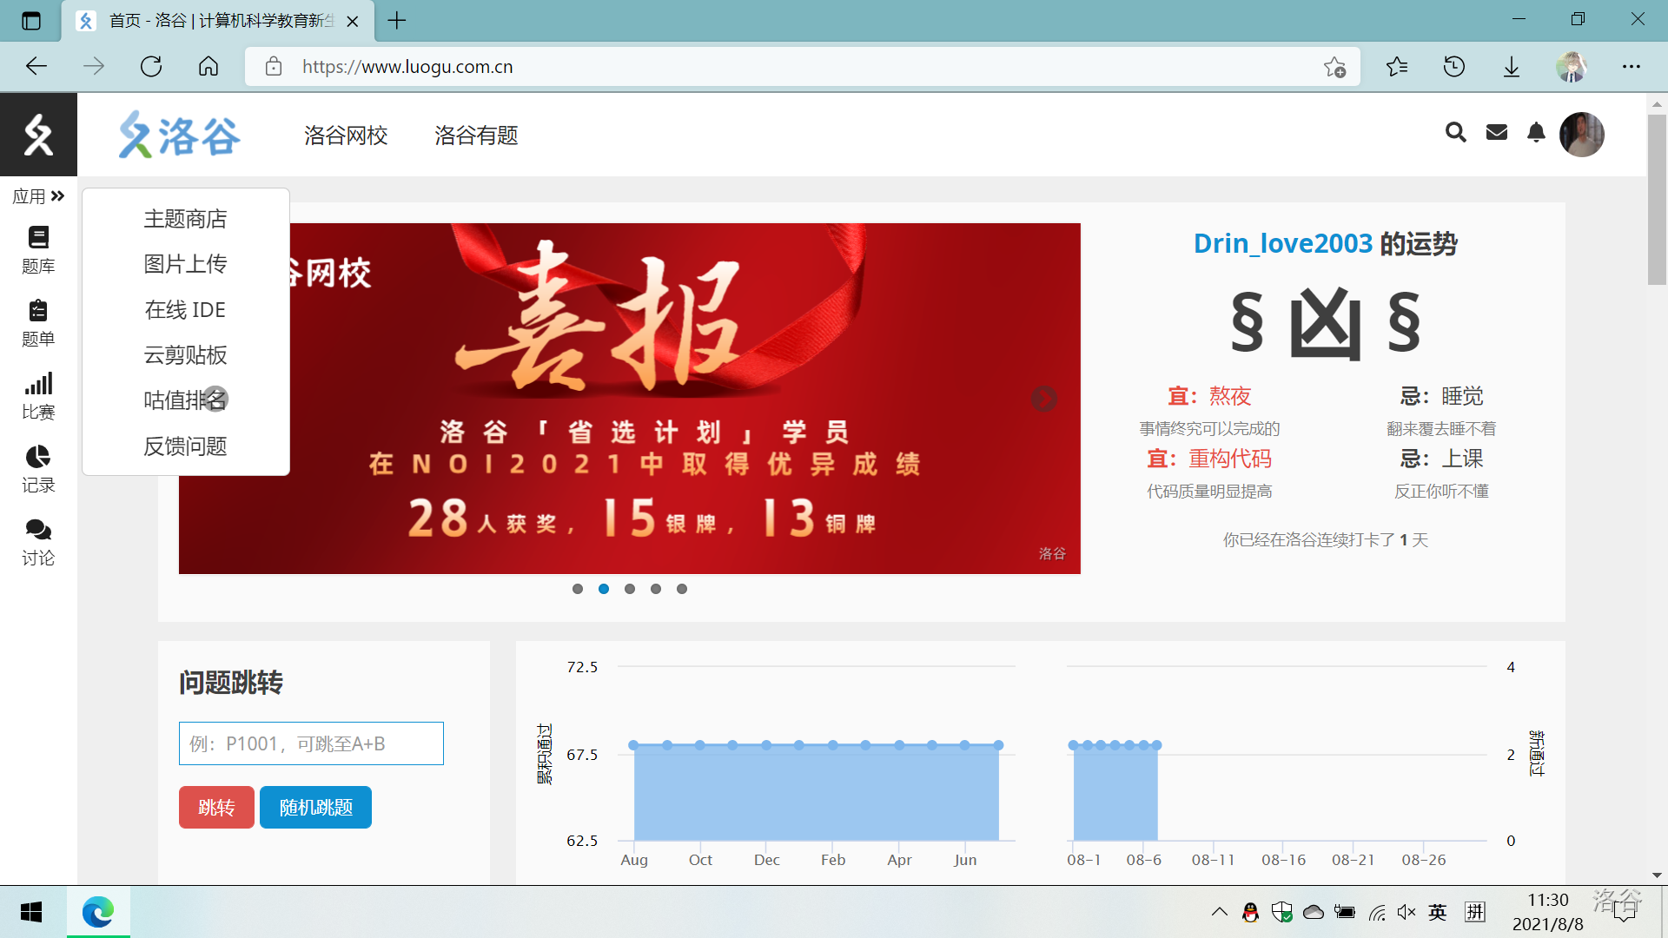The height and width of the screenshot is (938, 1668).
Task: Click the blue 随机跳题 button
Action: click(x=315, y=808)
